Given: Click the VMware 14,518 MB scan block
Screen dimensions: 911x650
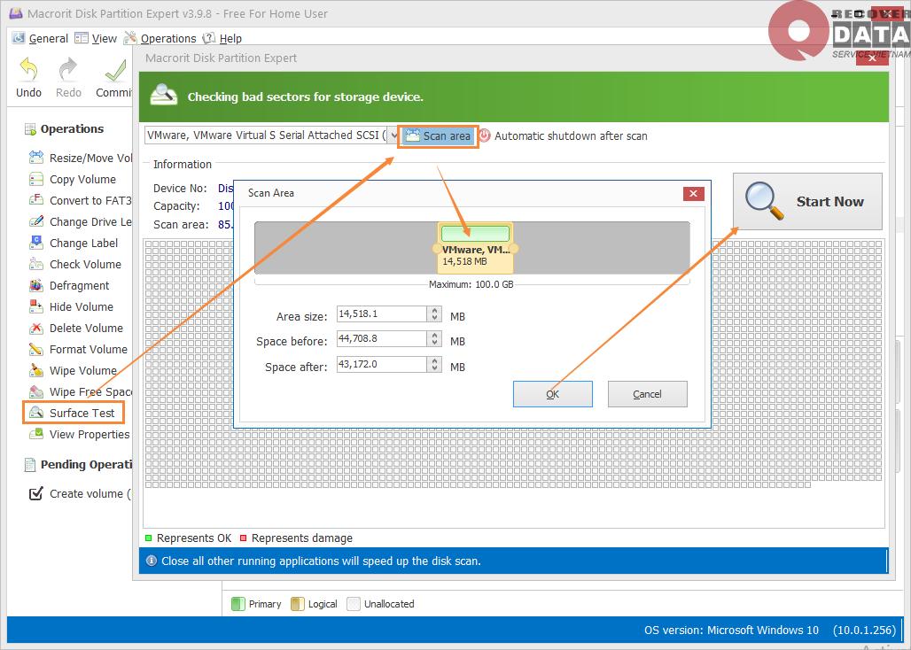Looking at the screenshot, I should 475,248.
